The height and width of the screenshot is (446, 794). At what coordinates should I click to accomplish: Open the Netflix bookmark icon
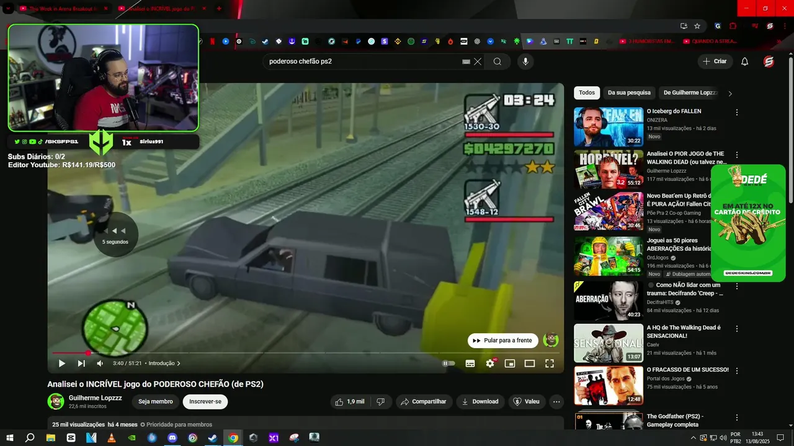click(x=212, y=42)
